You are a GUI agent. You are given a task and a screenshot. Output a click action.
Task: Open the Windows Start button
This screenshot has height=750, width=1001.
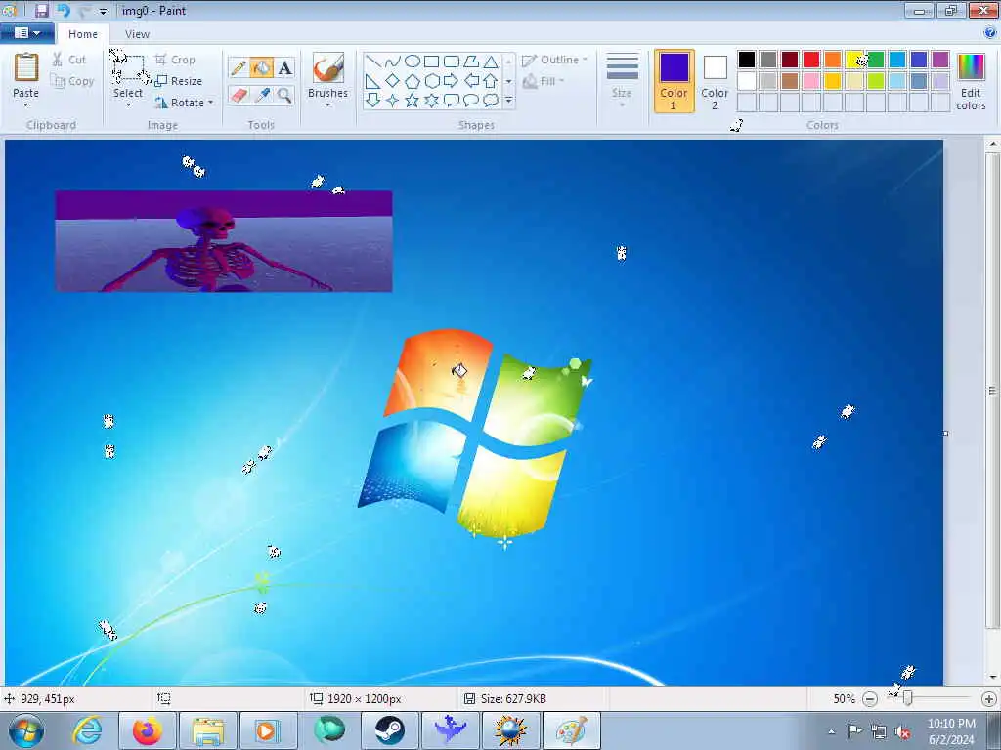coord(26,730)
